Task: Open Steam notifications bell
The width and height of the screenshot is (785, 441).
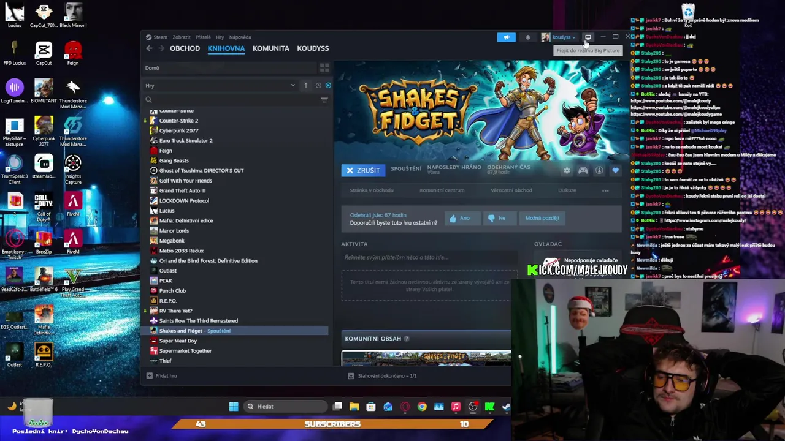Action: click(528, 37)
